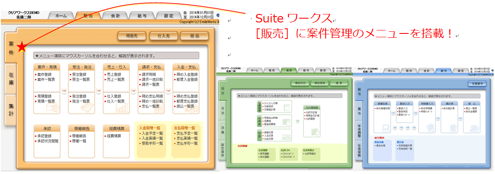Go to 受注一覧表
The height and width of the screenshot is (174, 495).
(80, 80)
